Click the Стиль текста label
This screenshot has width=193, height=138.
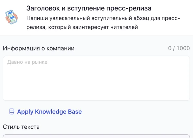click(x=21, y=127)
